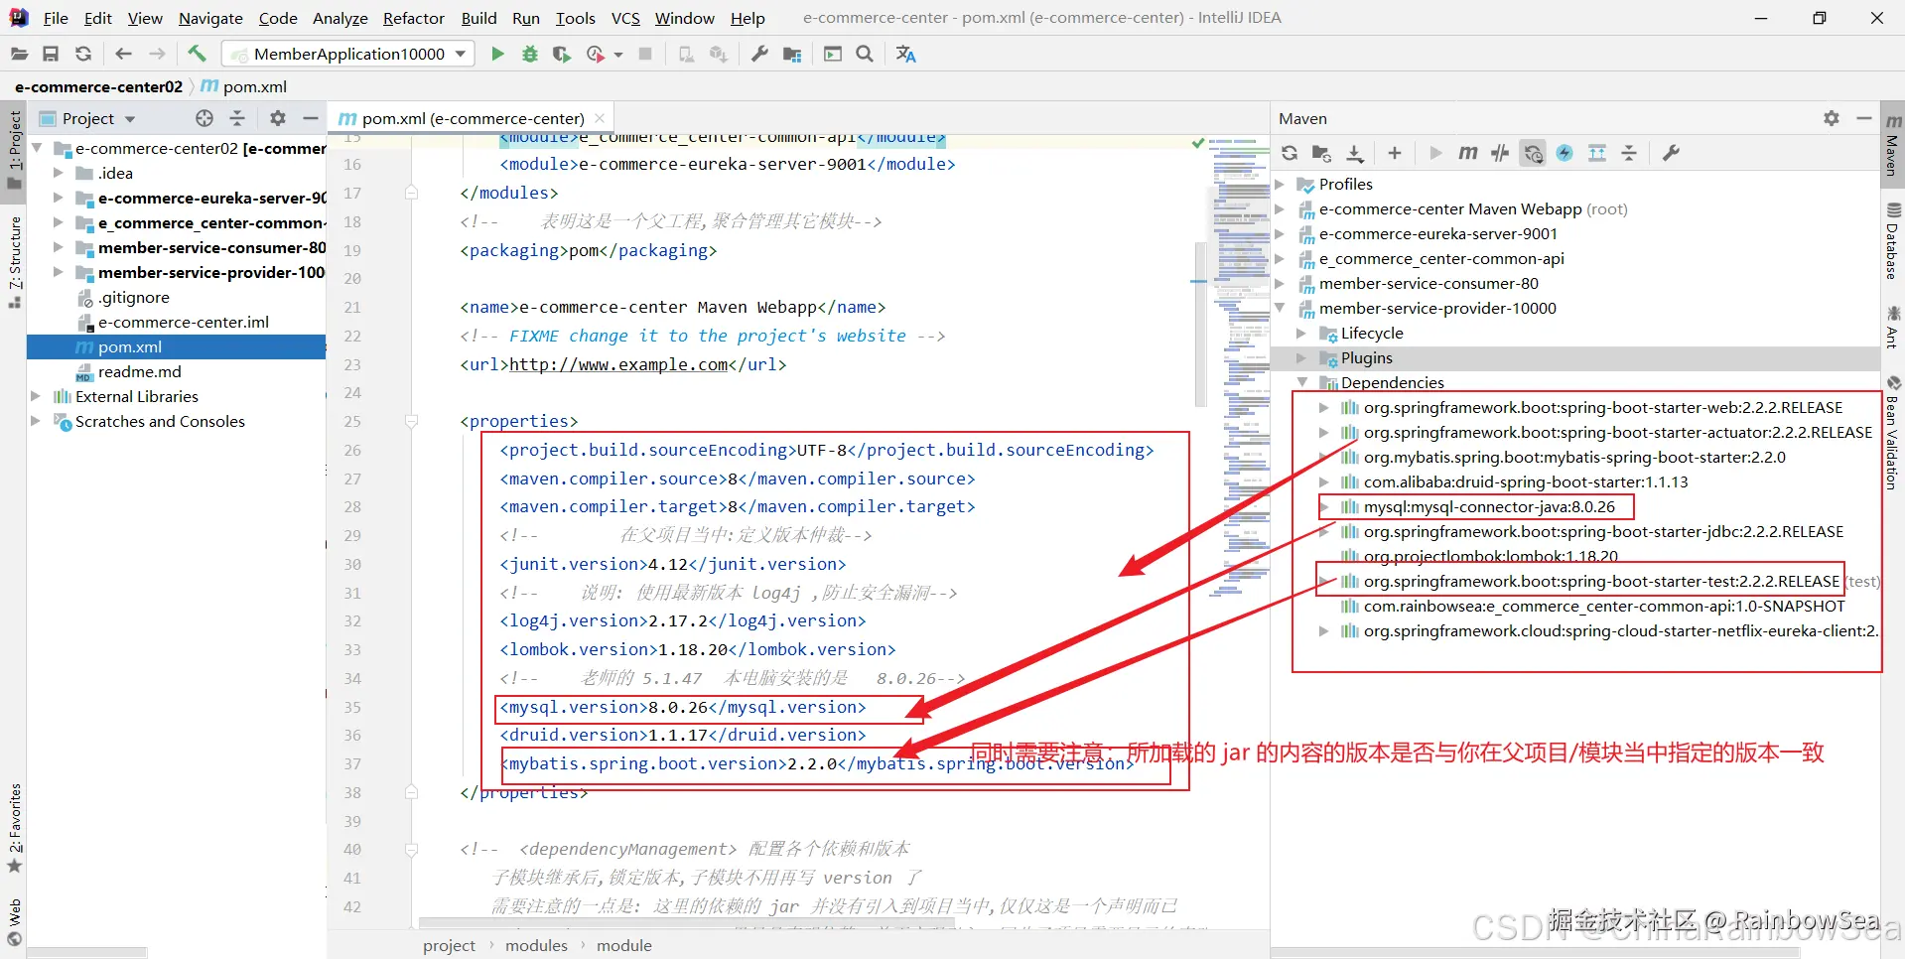This screenshot has width=1905, height=959.
Task: Download Maven sources and documentation
Action: click(1355, 153)
